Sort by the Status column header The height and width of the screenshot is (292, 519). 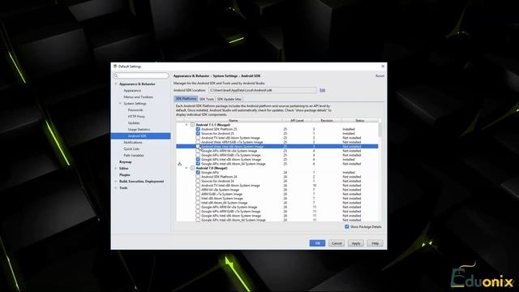[360, 121]
